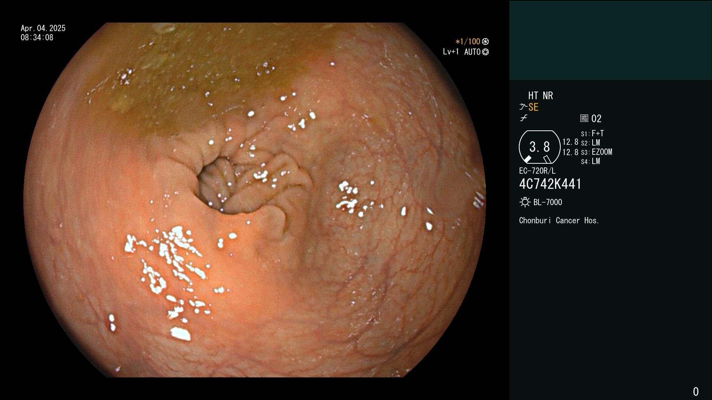Click the icon left of SE
Screen dimensions: 712x400
click(x=523, y=107)
